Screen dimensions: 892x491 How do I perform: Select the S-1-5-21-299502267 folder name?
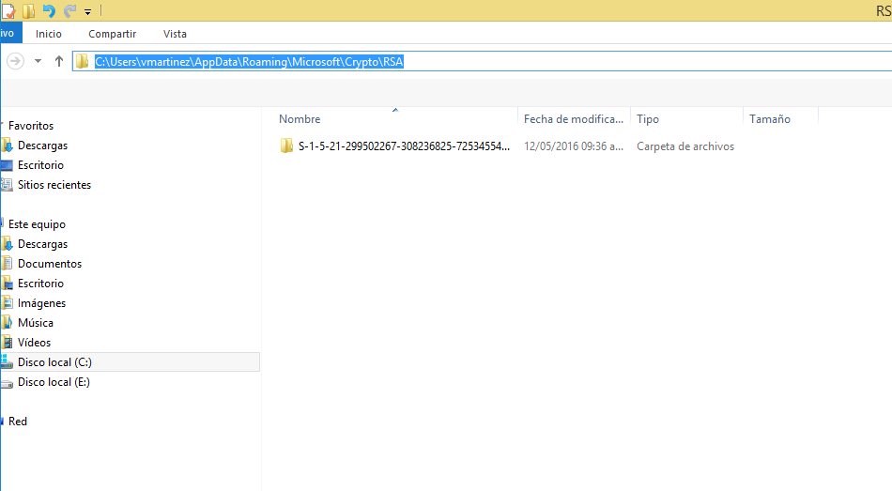[x=404, y=146]
